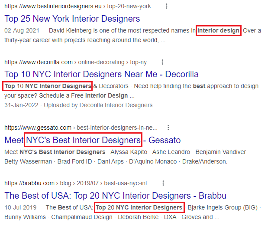Click 'Alyssa Kapito' in Gessato snippet
The image size is (271, 226).
coord(129,152)
